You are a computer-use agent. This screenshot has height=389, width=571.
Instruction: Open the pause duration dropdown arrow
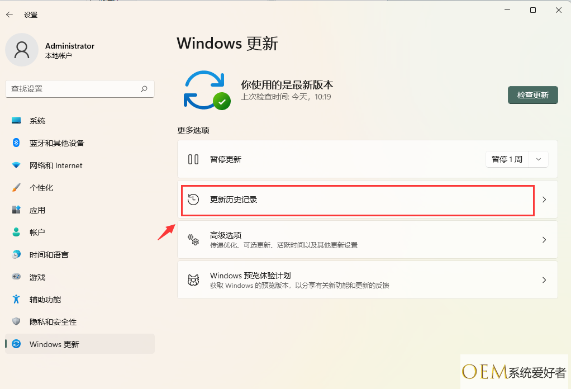pos(538,159)
